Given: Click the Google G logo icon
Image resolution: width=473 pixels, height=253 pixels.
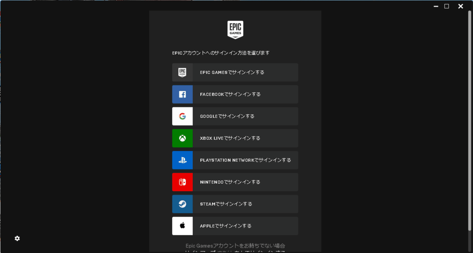Looking at the screenshot, I should pyautogui.click(x=182, y=116).
